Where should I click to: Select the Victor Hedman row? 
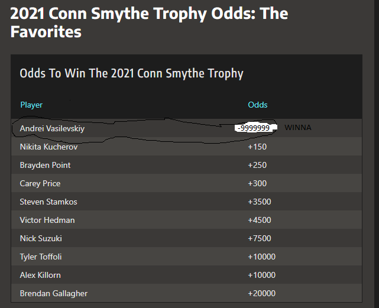click(186, 220)
